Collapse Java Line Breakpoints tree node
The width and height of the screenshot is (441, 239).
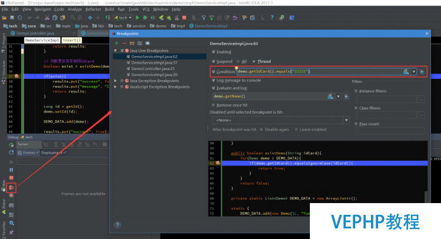tap(115, 51)
